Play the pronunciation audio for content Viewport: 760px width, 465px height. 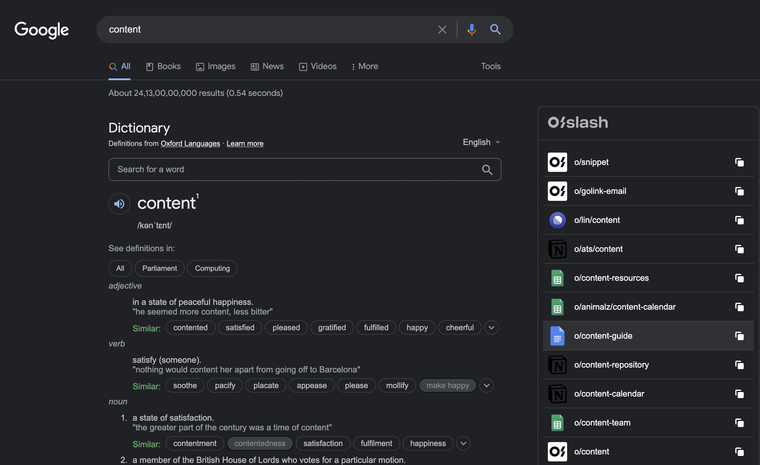coord(119,204)
